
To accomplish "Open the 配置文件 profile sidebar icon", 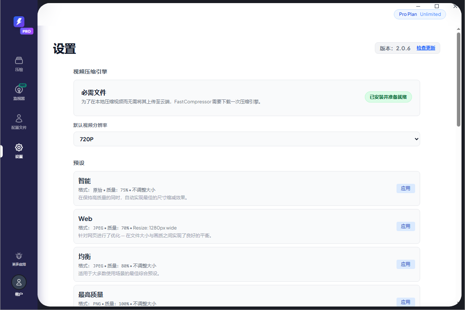I will 19,118.
